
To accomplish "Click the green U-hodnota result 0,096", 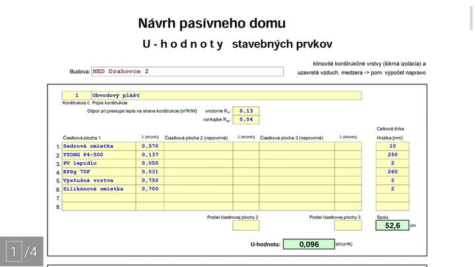I will click(x=309, y=244).
